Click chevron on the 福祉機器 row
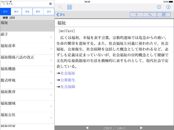174x130 pixels. pos(51,72)
